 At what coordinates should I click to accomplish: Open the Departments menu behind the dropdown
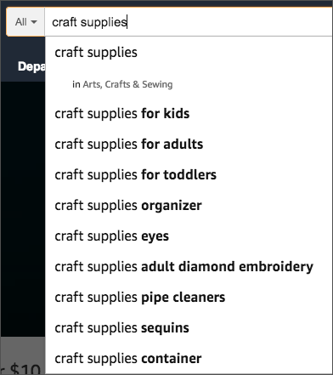pyautogui.click(x=31, y=67)
